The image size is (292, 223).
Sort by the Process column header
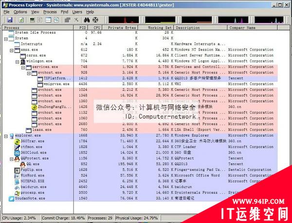(x=38, y=28)
